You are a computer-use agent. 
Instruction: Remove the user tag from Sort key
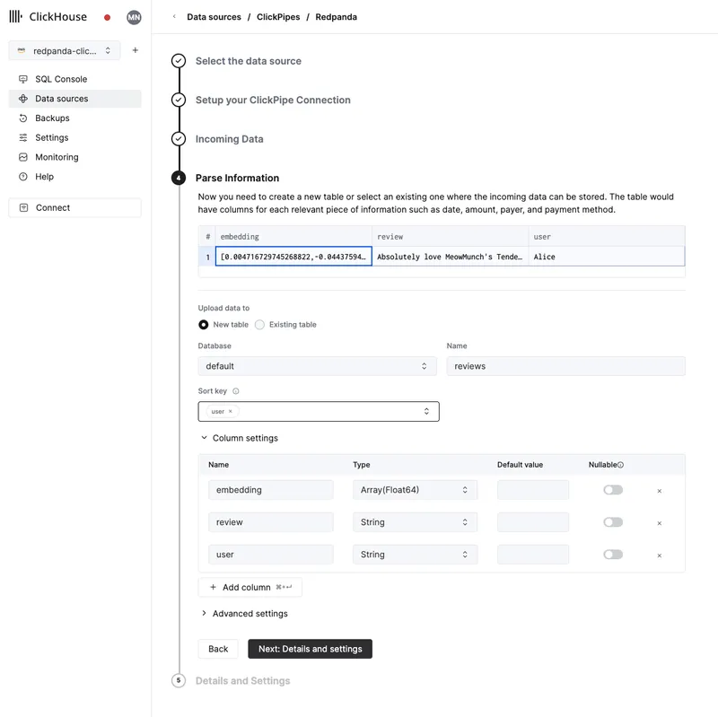[x=231, y=411]
